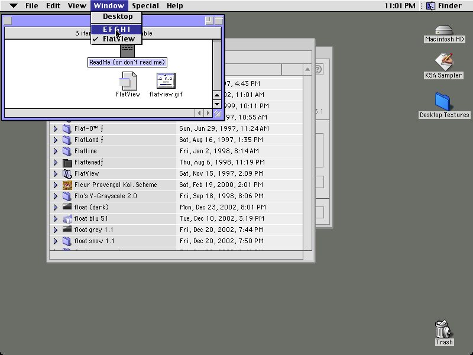The width and height of the screenshot is (473, 355).
Task: Select date Tue, Dec 10, 2002, 3:19 PM
Action: (222, 218)
